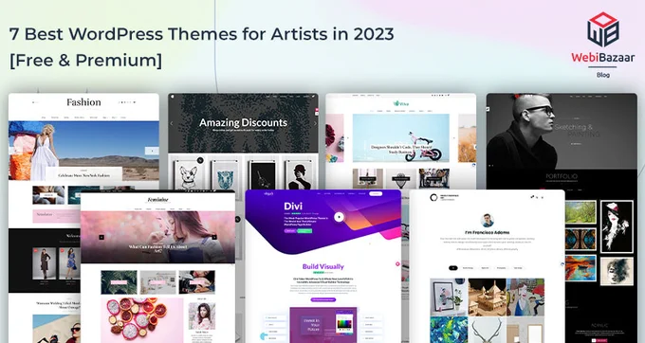Image resolution: width=645 pixels, height=343 pixels.
Task: Click purple button below Build Visually paragraph
Action: point(323,299)
